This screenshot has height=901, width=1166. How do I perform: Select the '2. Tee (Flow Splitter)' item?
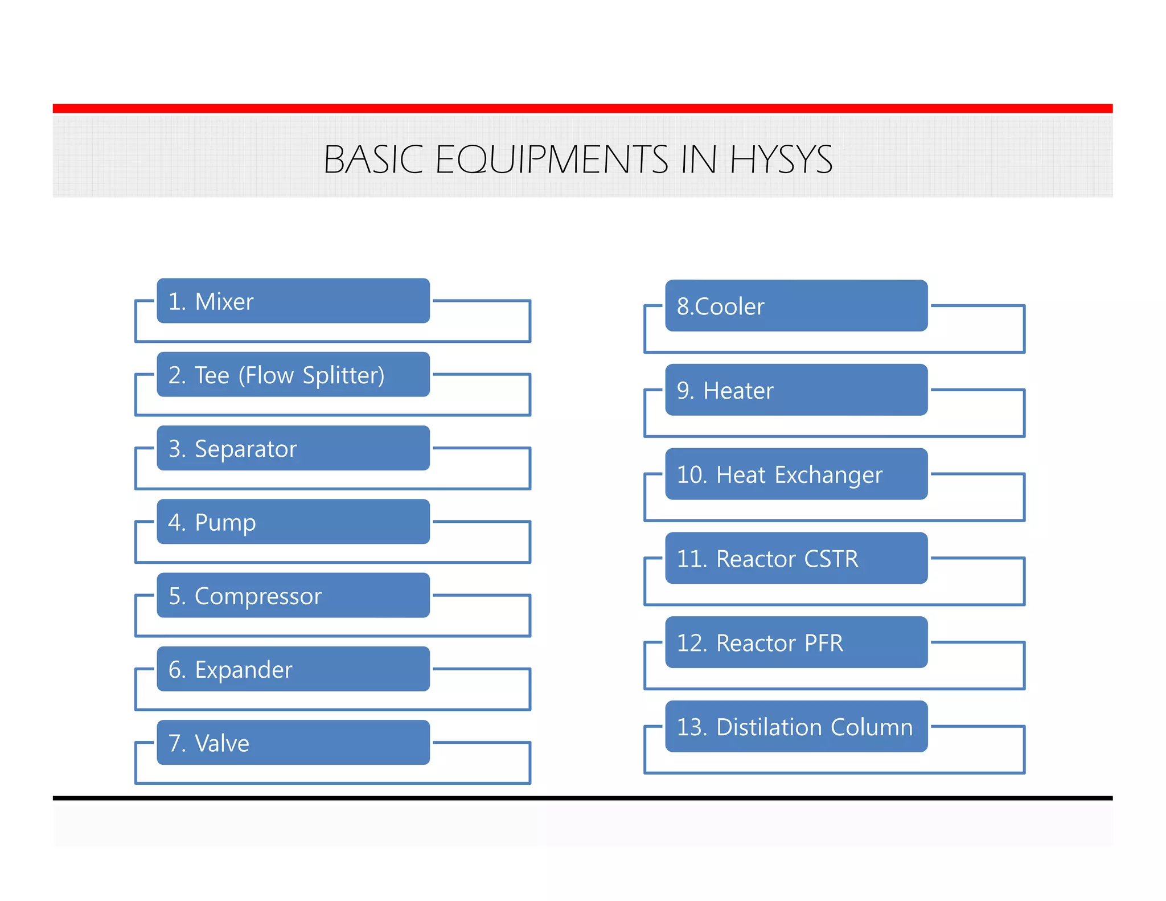pyautogui.click(x=293, y=374)
